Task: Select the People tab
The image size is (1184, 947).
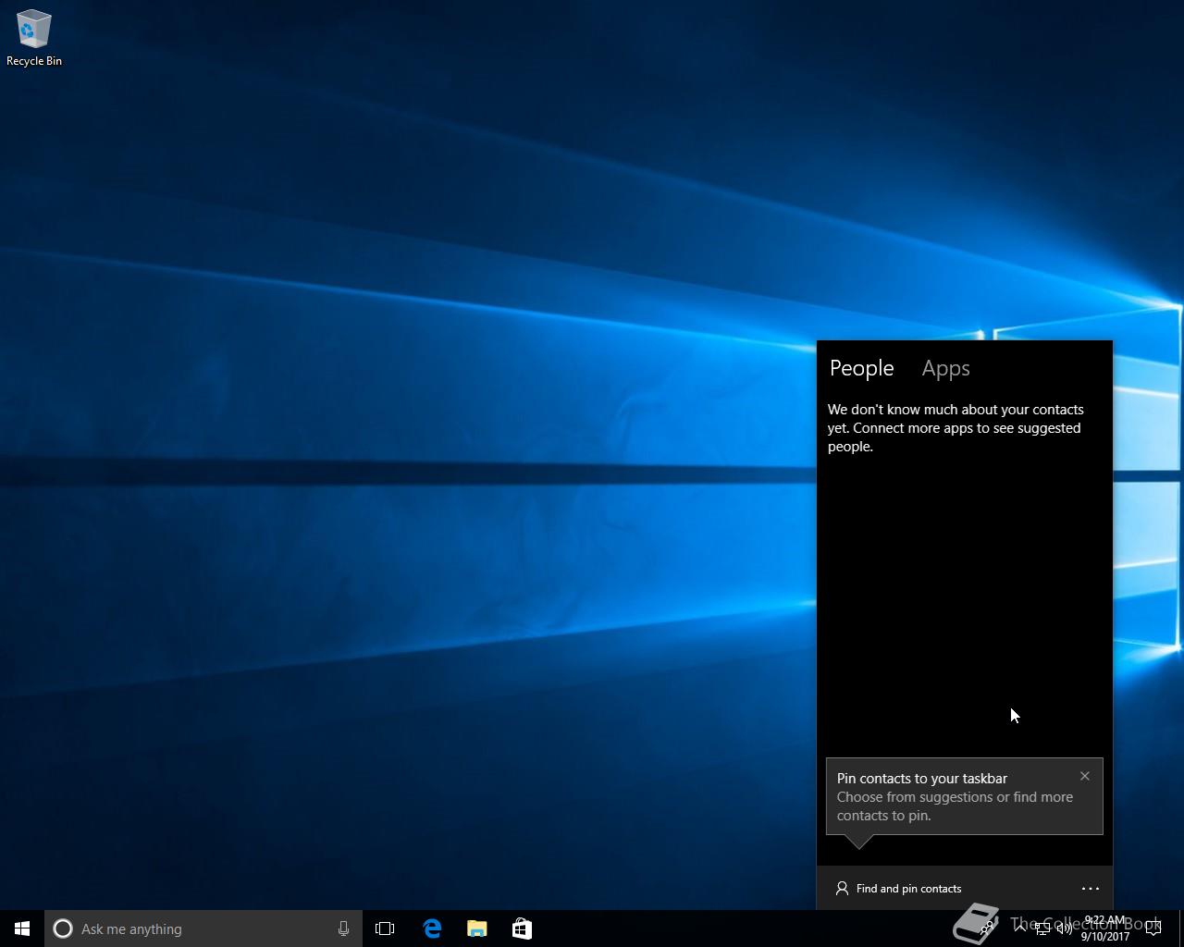Action: pyautogui.click(x=861, y=368)
